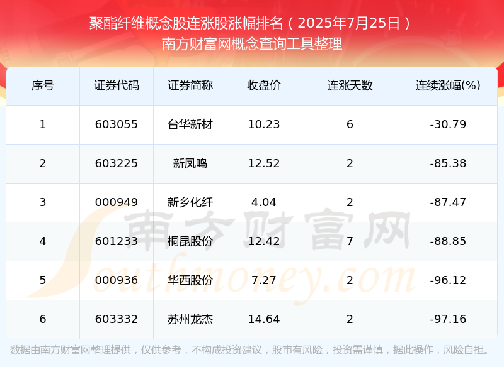This screenshot has height=367, width=504.
Task: Select stock name 苏州龙杰
Action: click(190, 319)
